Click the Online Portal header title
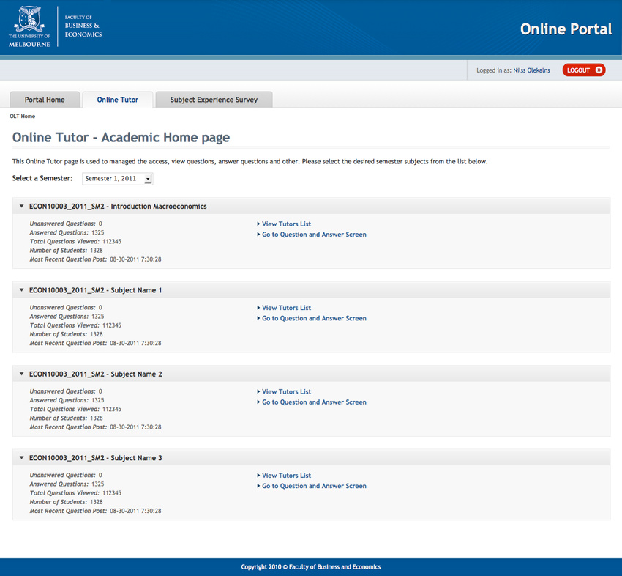Viewport: 622px width, 576px height. pos(566,29)
